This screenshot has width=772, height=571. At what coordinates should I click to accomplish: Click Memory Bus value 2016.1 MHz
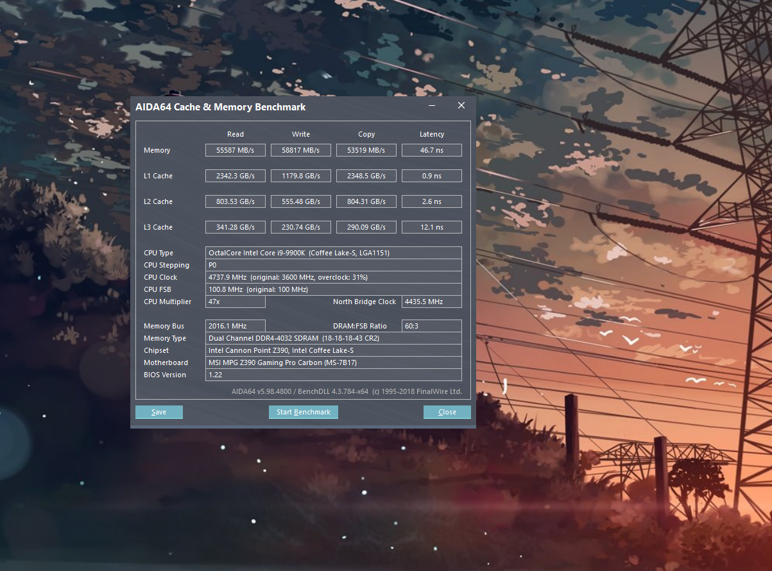click(x=236, y=326)
